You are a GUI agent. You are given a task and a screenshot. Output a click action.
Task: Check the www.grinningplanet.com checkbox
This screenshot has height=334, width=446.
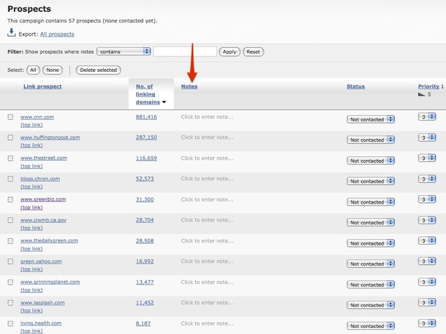coord(11,282)
